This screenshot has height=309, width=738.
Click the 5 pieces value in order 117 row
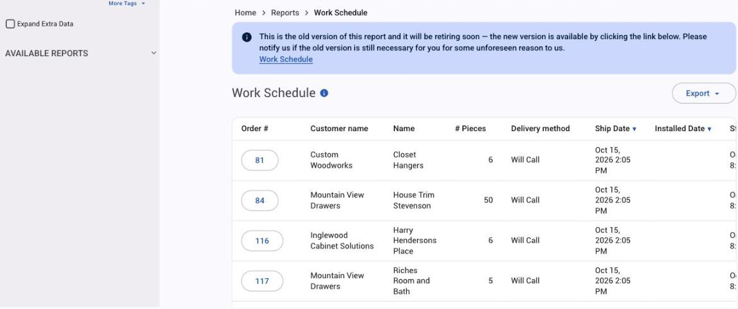491,281
